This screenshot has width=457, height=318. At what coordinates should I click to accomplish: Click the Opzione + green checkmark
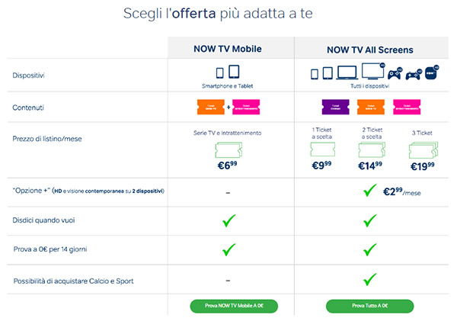(x=370, y=189)
